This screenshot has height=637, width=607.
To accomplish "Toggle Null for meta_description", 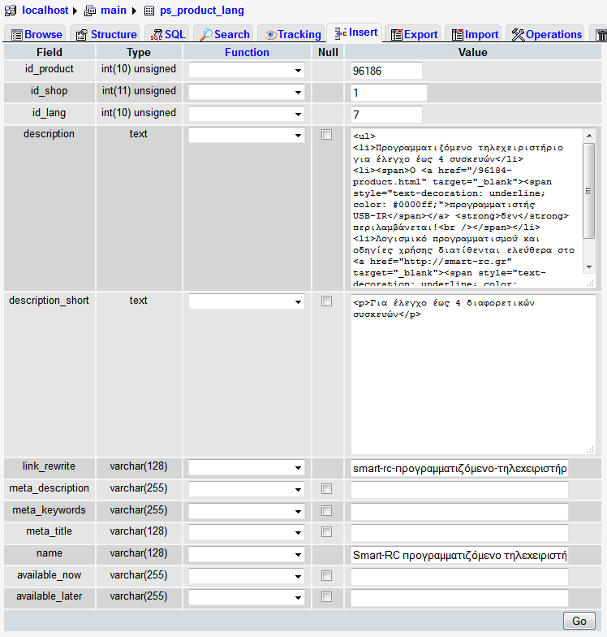I will point(326,489).
